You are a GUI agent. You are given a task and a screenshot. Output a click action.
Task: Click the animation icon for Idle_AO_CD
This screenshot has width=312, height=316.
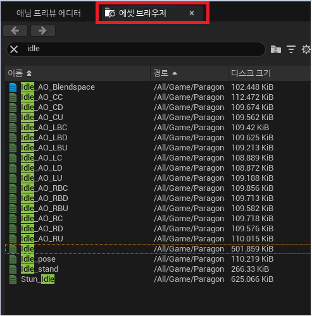point(13,107)
